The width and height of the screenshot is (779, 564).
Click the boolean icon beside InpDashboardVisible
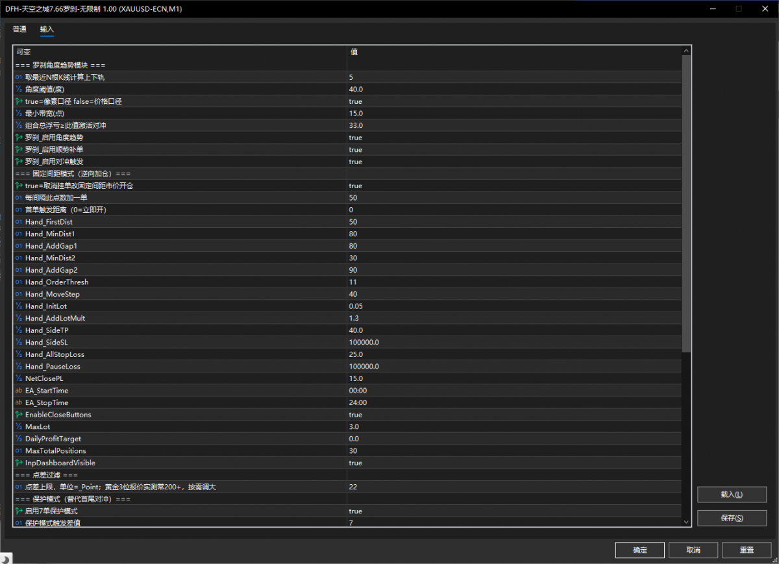point(19,463)
